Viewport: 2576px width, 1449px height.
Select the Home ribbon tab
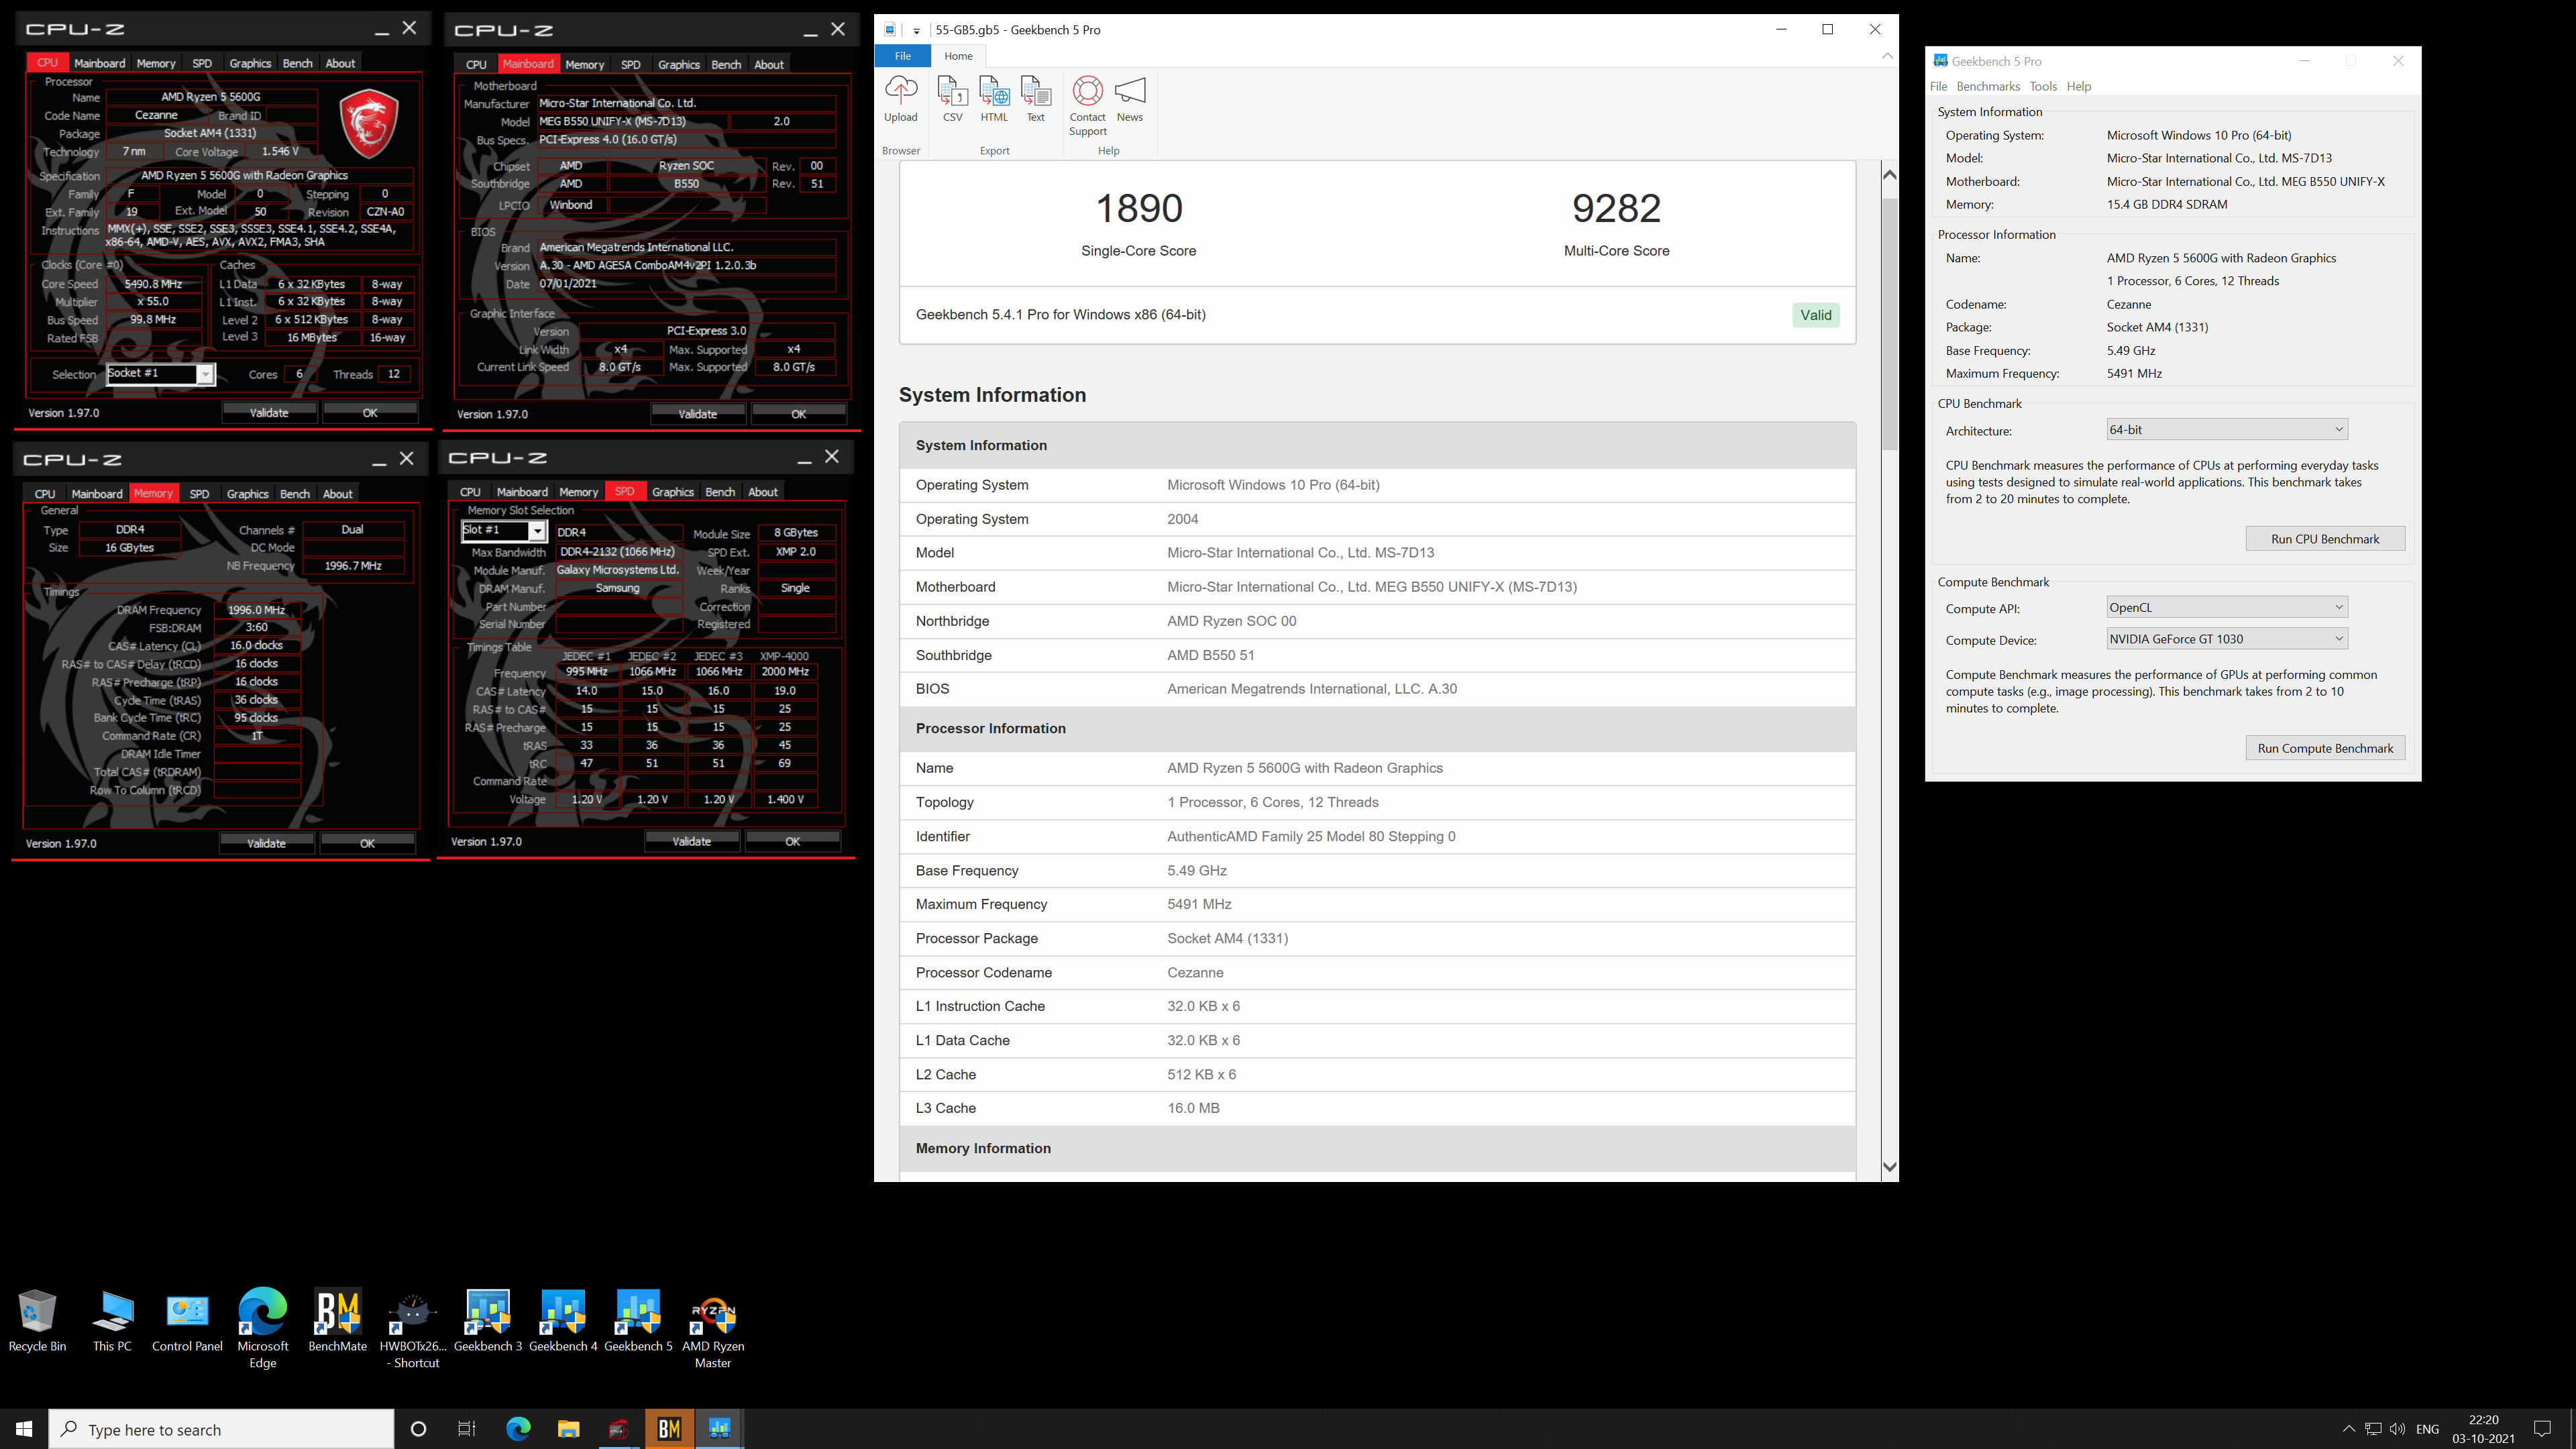(958, 56)
